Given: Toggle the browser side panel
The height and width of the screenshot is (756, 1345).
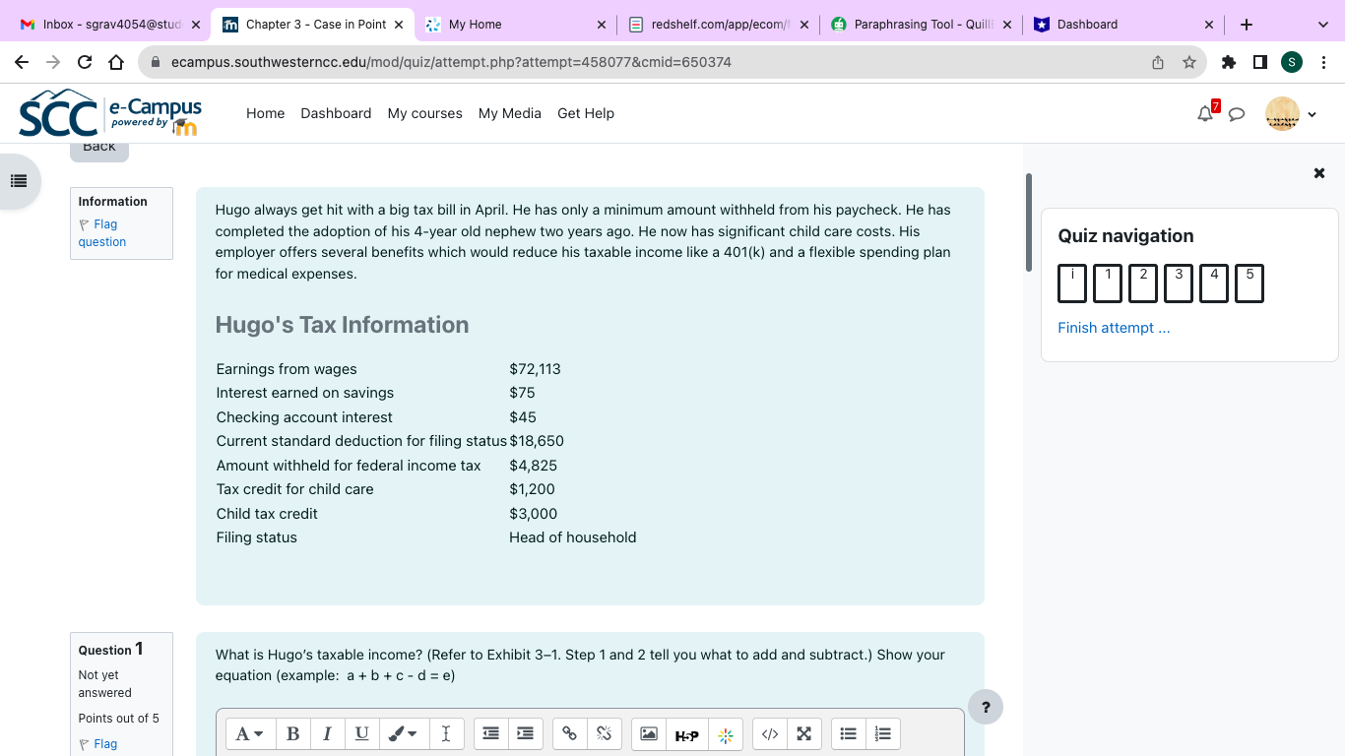Looking at the screenshot, I should pos(1259,62).
